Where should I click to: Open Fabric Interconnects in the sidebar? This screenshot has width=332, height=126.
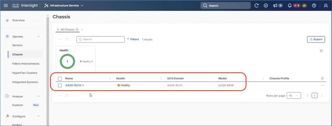26,64
